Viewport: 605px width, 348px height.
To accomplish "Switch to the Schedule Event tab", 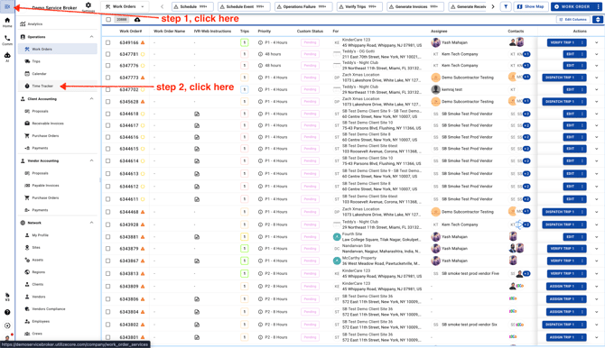I will pyautogui.click(x=245, y=6).
